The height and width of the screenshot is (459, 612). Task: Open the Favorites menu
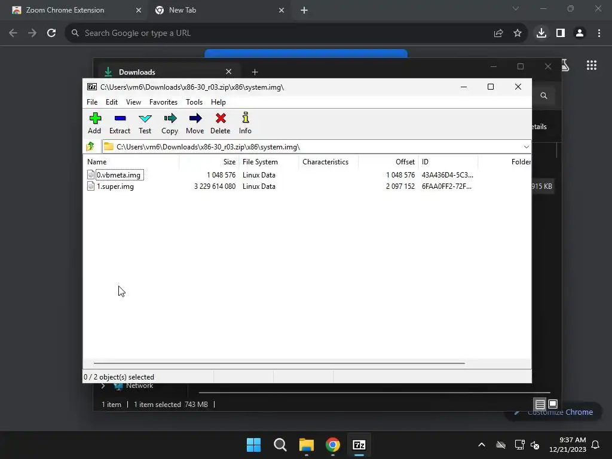tap(164, 102)
